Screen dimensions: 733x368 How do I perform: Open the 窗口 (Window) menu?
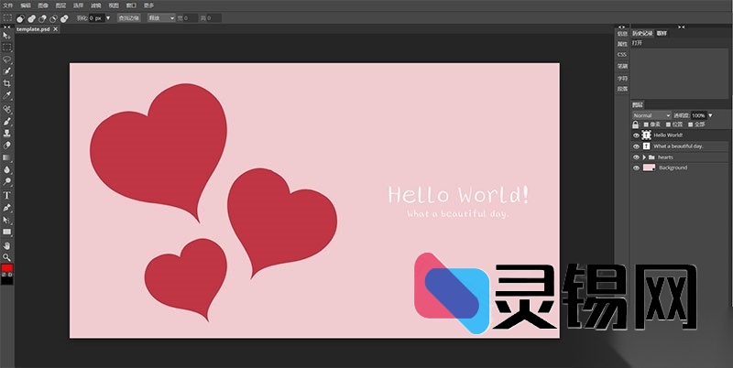(131, 5)
